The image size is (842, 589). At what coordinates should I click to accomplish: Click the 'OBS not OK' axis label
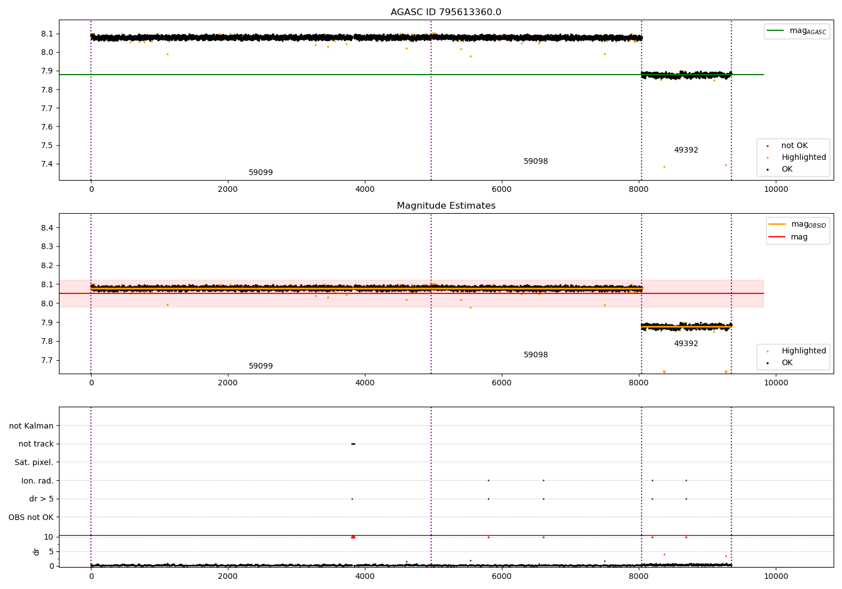point(31,517)
